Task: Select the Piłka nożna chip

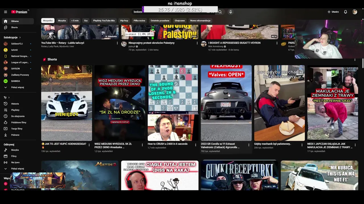Action: tap(139, 21)
